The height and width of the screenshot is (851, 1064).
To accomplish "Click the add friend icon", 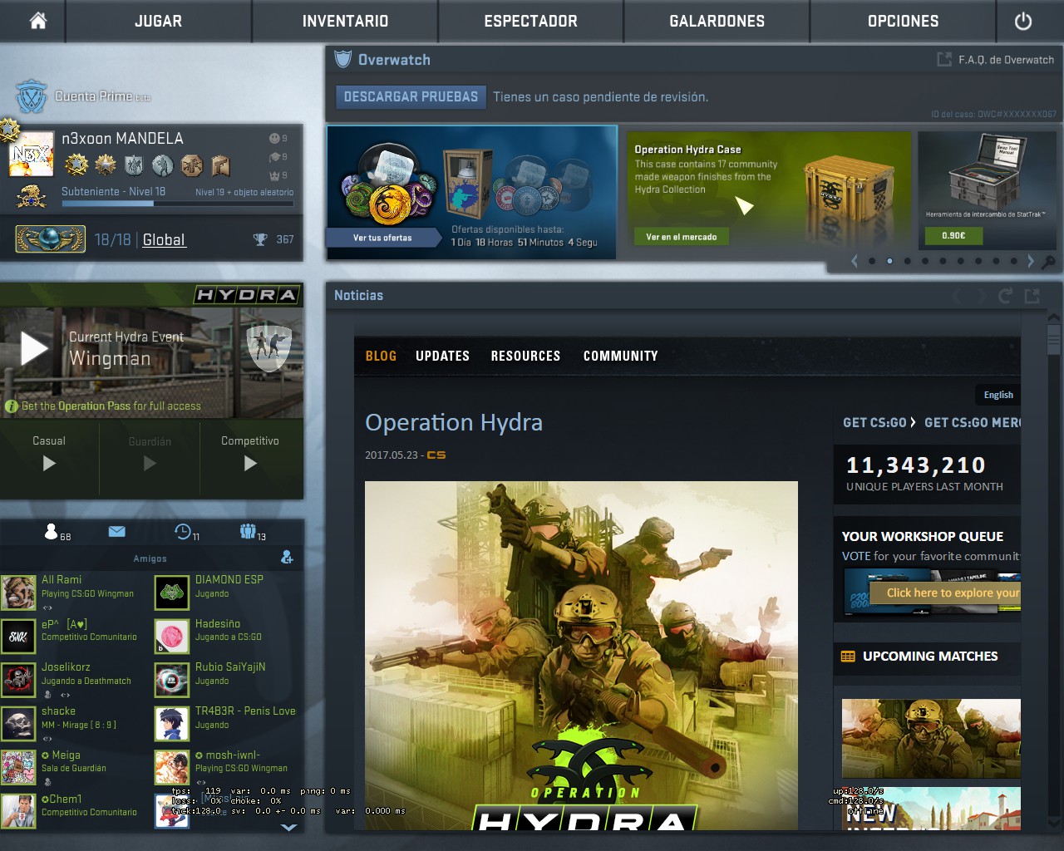I will 287,557.
